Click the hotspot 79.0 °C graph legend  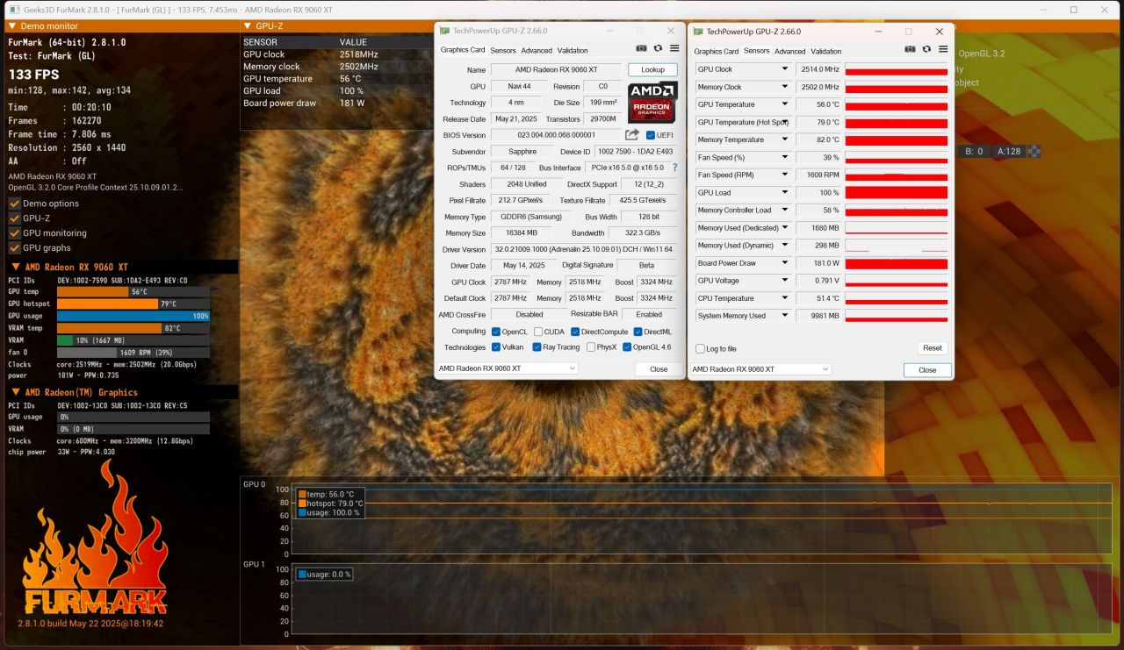[330, 504]
